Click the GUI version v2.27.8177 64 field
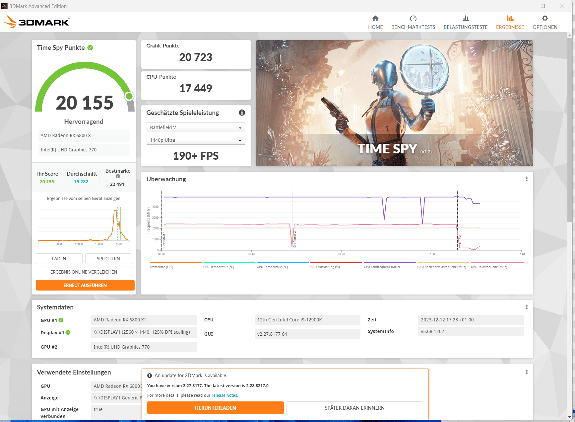The image size is (575, 422). coord(307,334)
